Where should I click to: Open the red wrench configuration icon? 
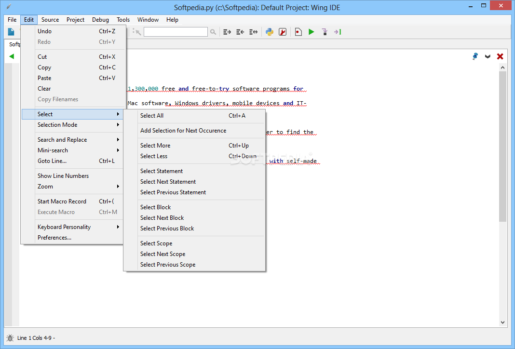pyautogui.click(x=283, y=32)
